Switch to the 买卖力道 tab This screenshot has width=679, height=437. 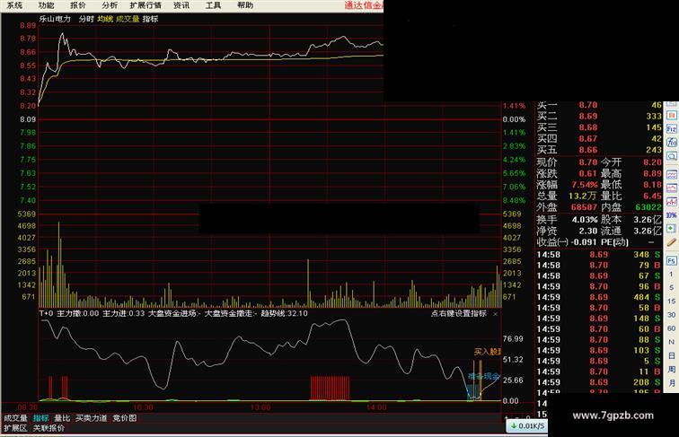pyautogui.click(x=92, y=418)
